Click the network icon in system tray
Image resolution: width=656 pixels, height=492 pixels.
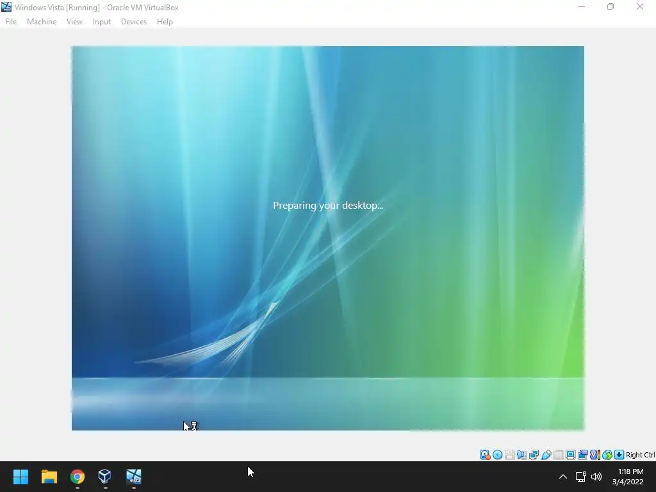coord(580,477)
